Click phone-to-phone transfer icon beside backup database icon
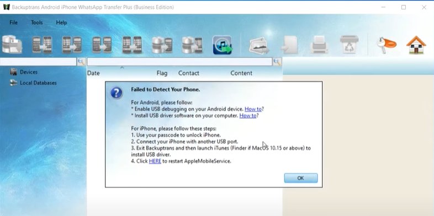Screen dimensions: 434x216 coord(42,45)
